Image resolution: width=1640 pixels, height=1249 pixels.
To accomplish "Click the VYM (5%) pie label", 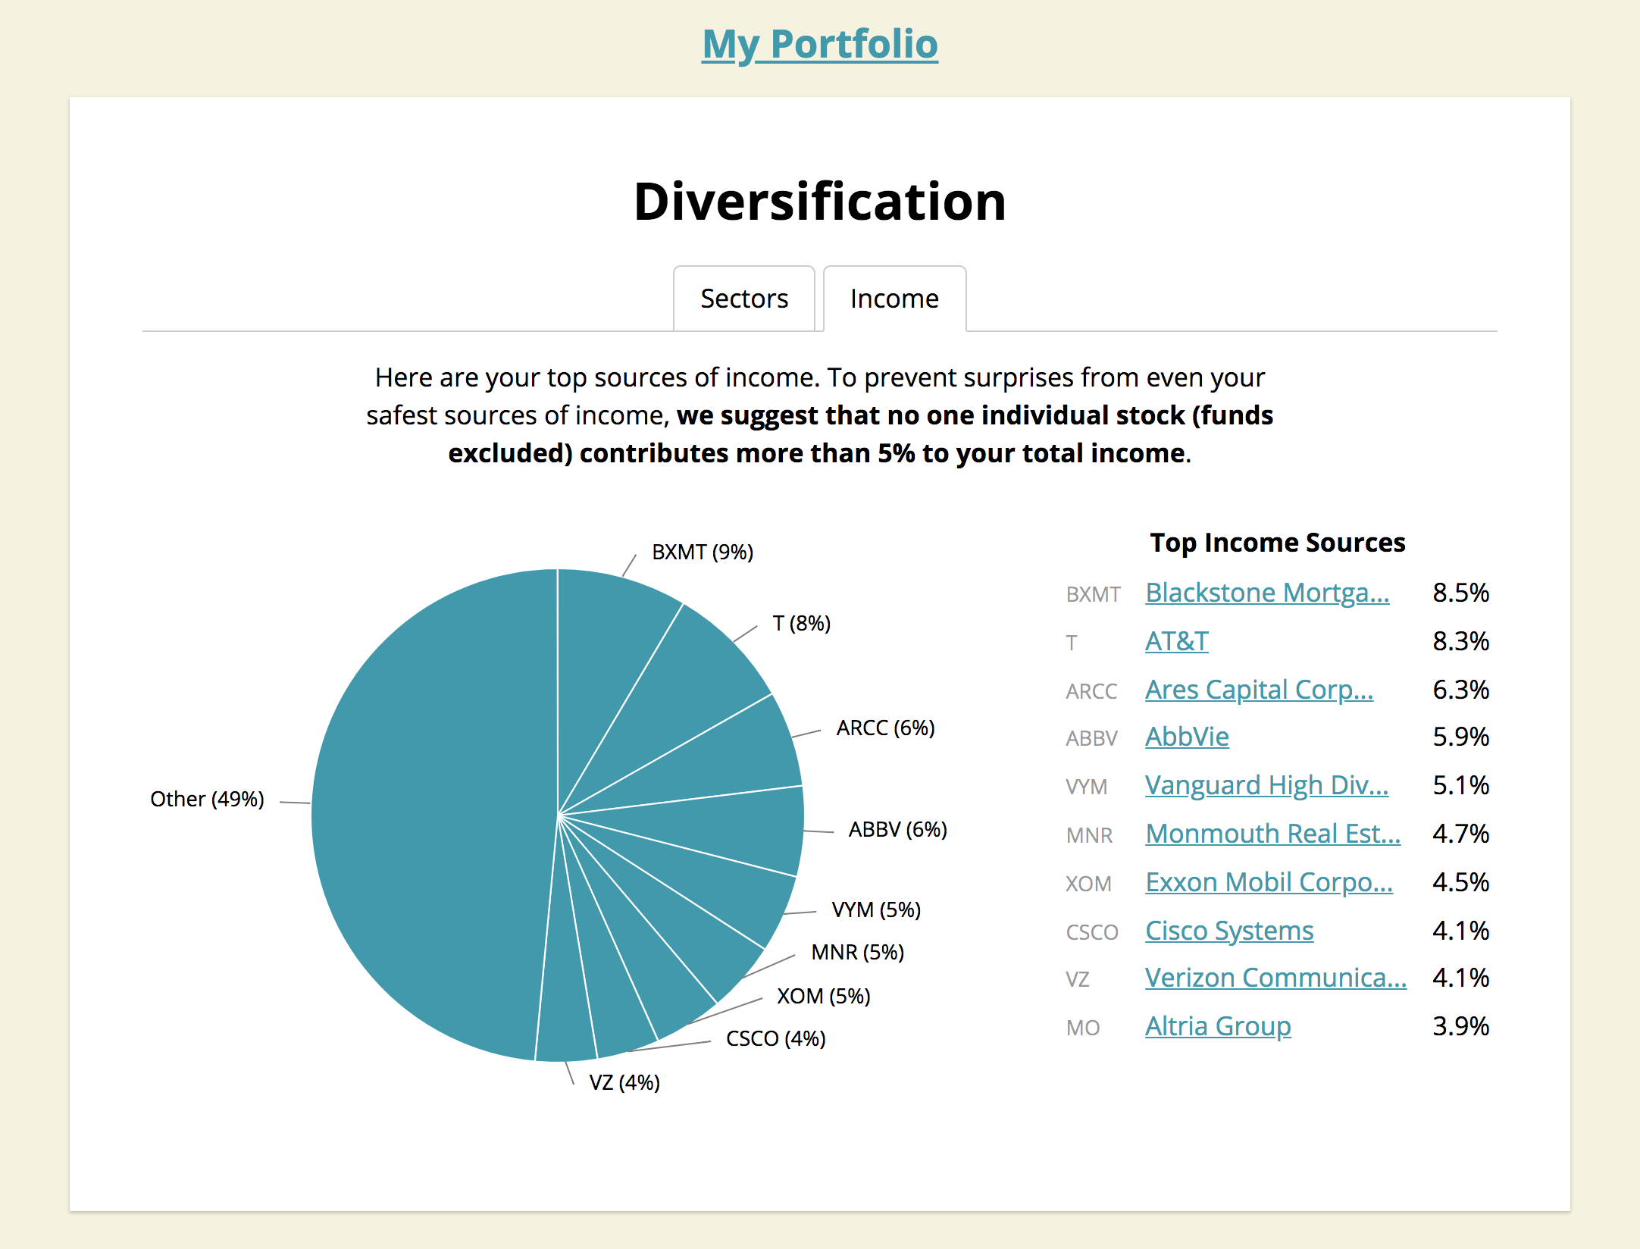I will coord(876,909).
